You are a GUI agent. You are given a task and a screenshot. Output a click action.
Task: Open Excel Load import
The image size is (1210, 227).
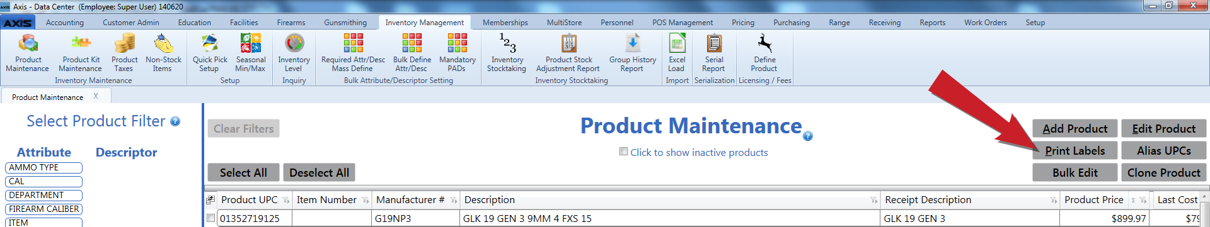click(x=676, y=53)
